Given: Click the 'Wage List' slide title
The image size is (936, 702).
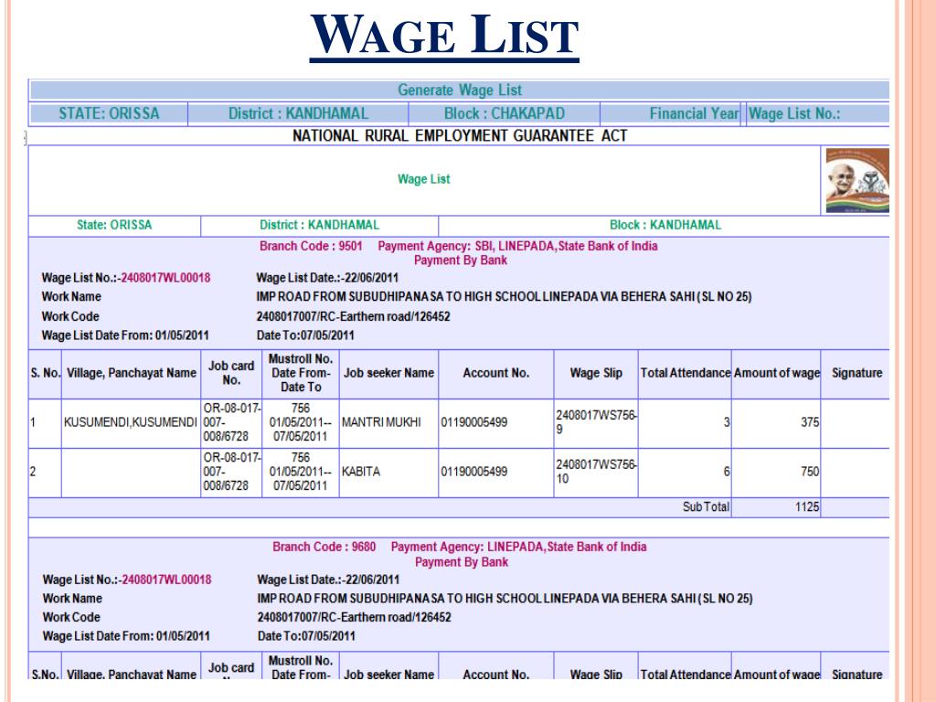Looking at the screenshot, I should click(x=444, y=36).
